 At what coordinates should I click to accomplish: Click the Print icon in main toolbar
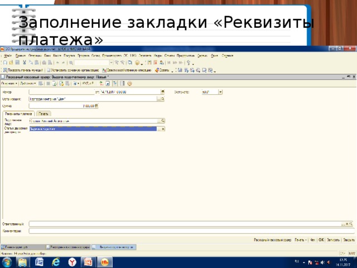tap(44, 63)
